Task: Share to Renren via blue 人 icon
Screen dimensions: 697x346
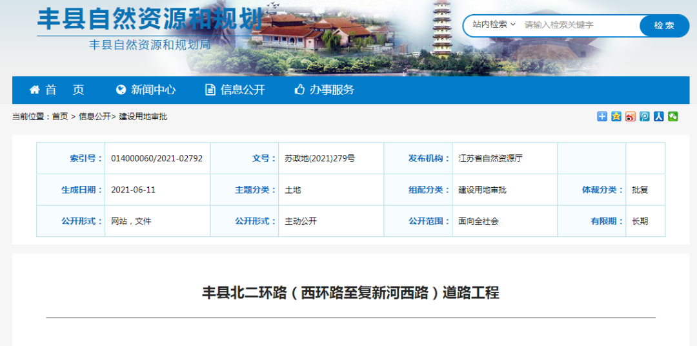Action: click(x=658, y=116)
